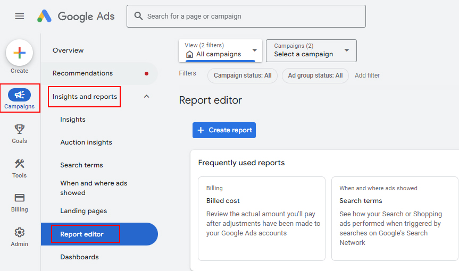Click the Google Ads logo

[76, 16]
